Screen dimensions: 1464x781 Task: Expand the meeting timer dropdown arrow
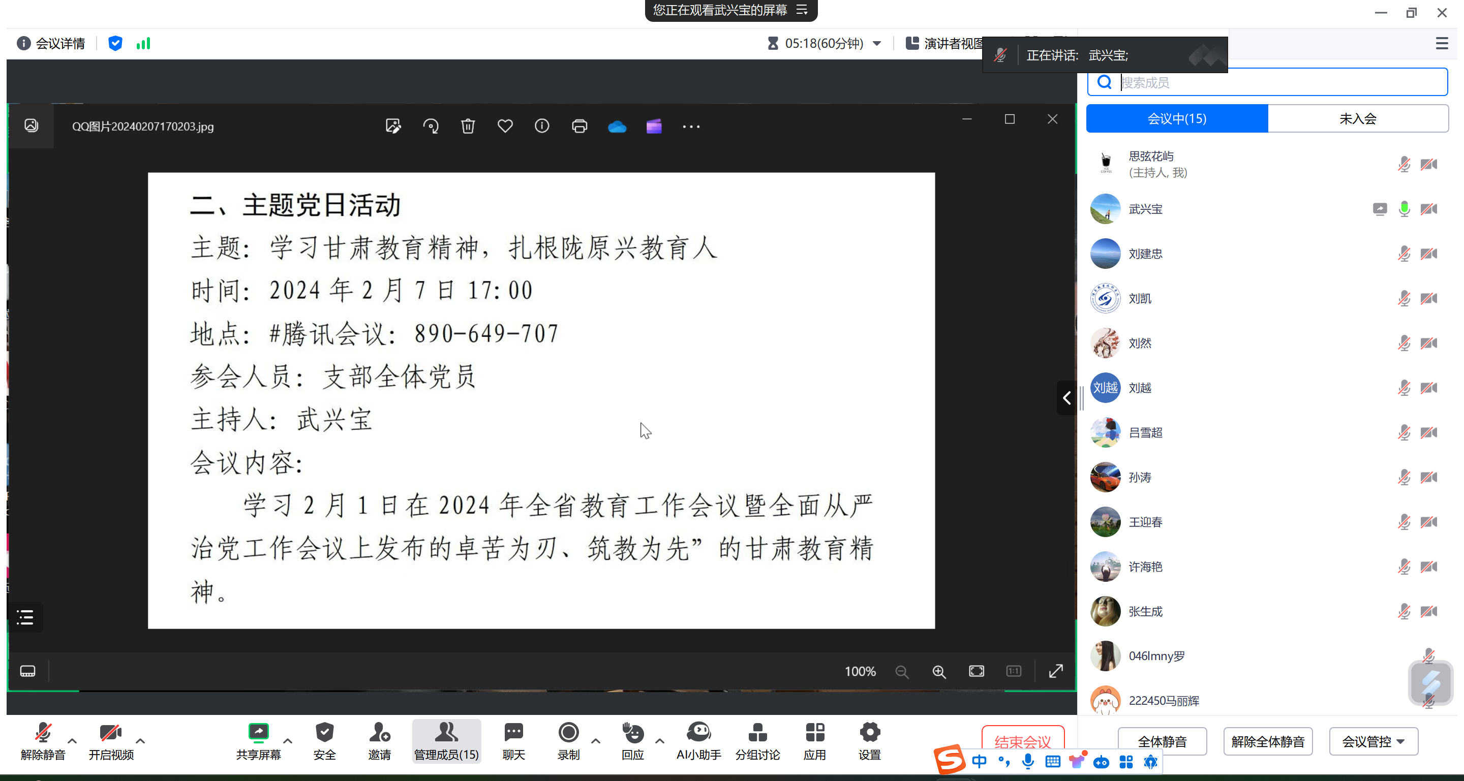[877, 44]
